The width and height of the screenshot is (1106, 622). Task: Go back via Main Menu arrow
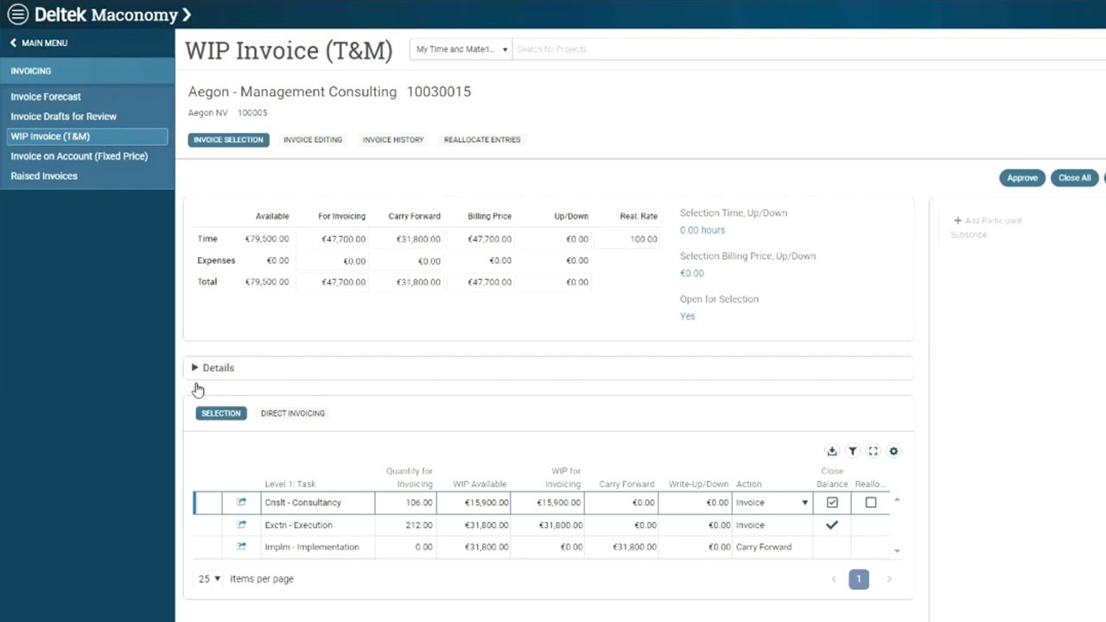[14, 43]
